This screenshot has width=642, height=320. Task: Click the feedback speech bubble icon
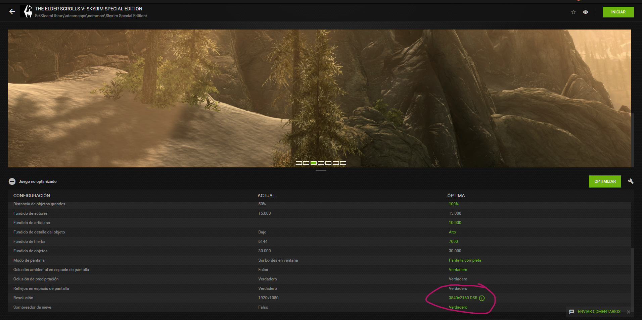coord(571,312)
